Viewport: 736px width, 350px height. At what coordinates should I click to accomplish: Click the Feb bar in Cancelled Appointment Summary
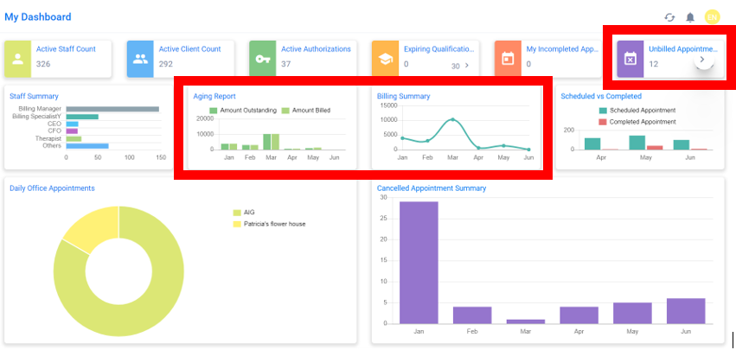coord(472,315)
